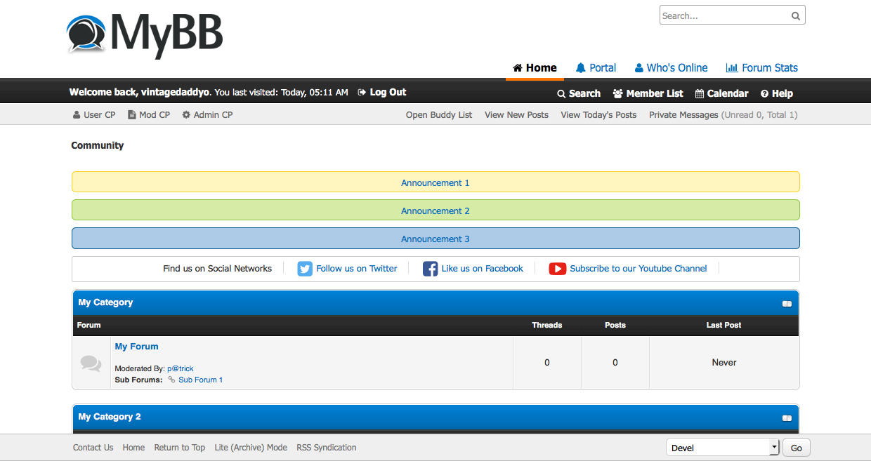Open the My Forum link

tap(136, 347)
